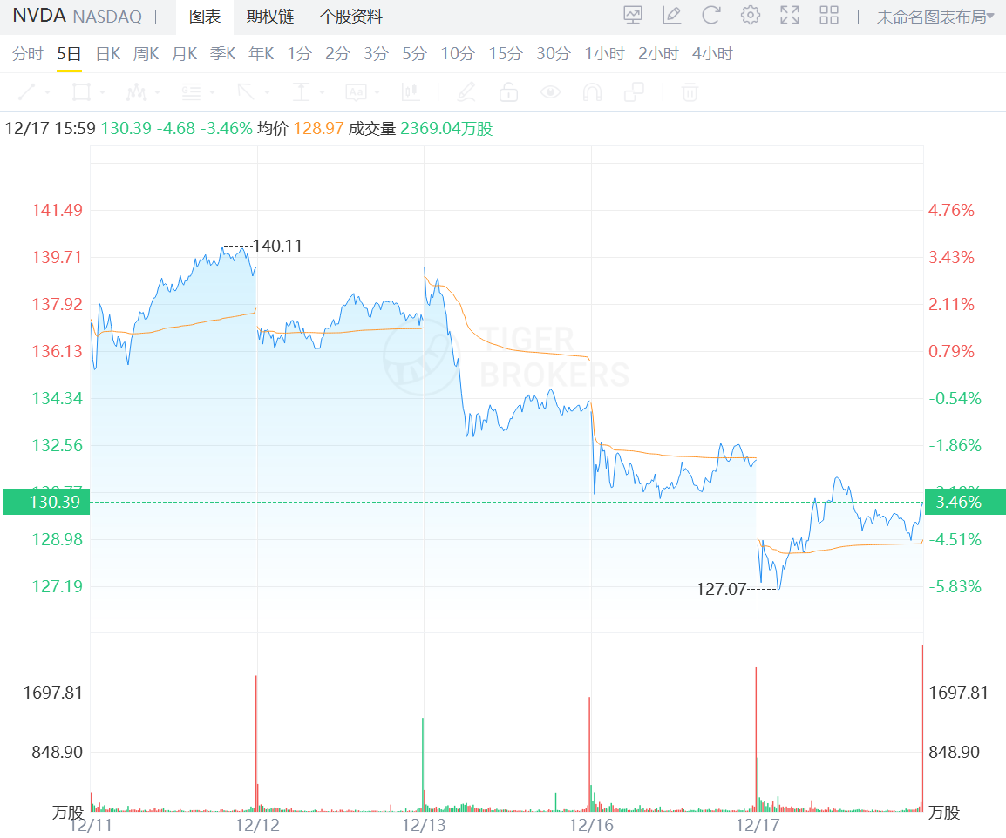Screen dimensions: 1006x838
Task: Enter fullscreen chart mode
Action: tap(790, 16)
